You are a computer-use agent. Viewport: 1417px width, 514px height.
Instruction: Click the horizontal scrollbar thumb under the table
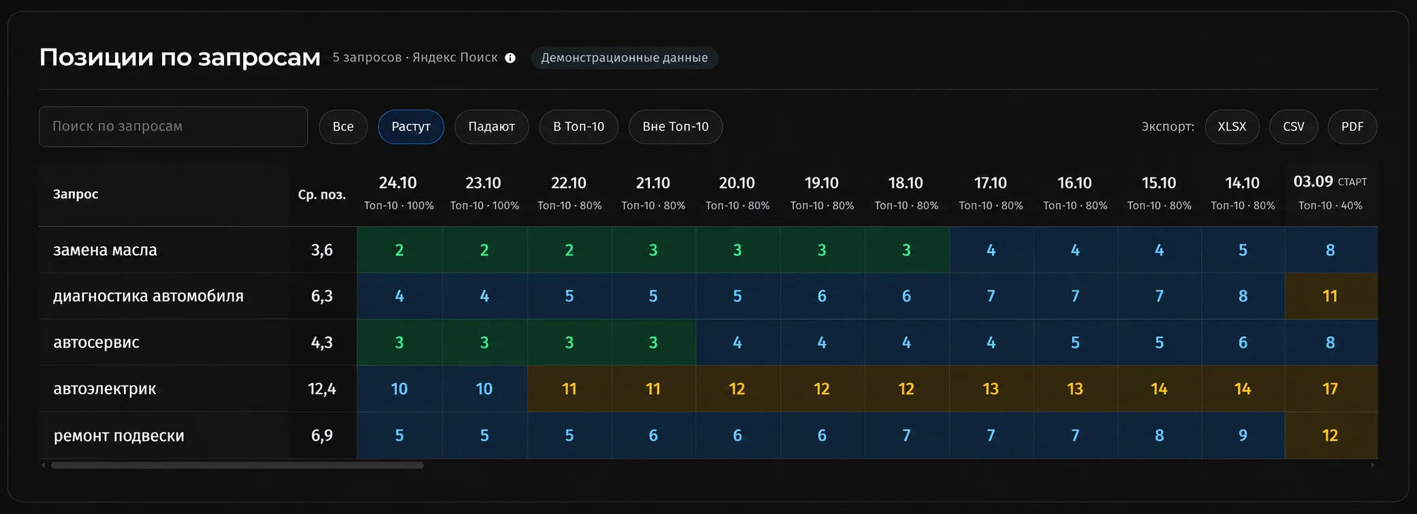click(x=237, y=466)
